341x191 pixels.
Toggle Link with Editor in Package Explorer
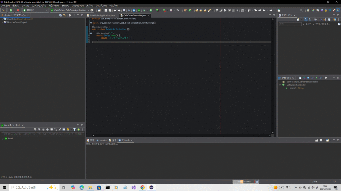(64, 15)
